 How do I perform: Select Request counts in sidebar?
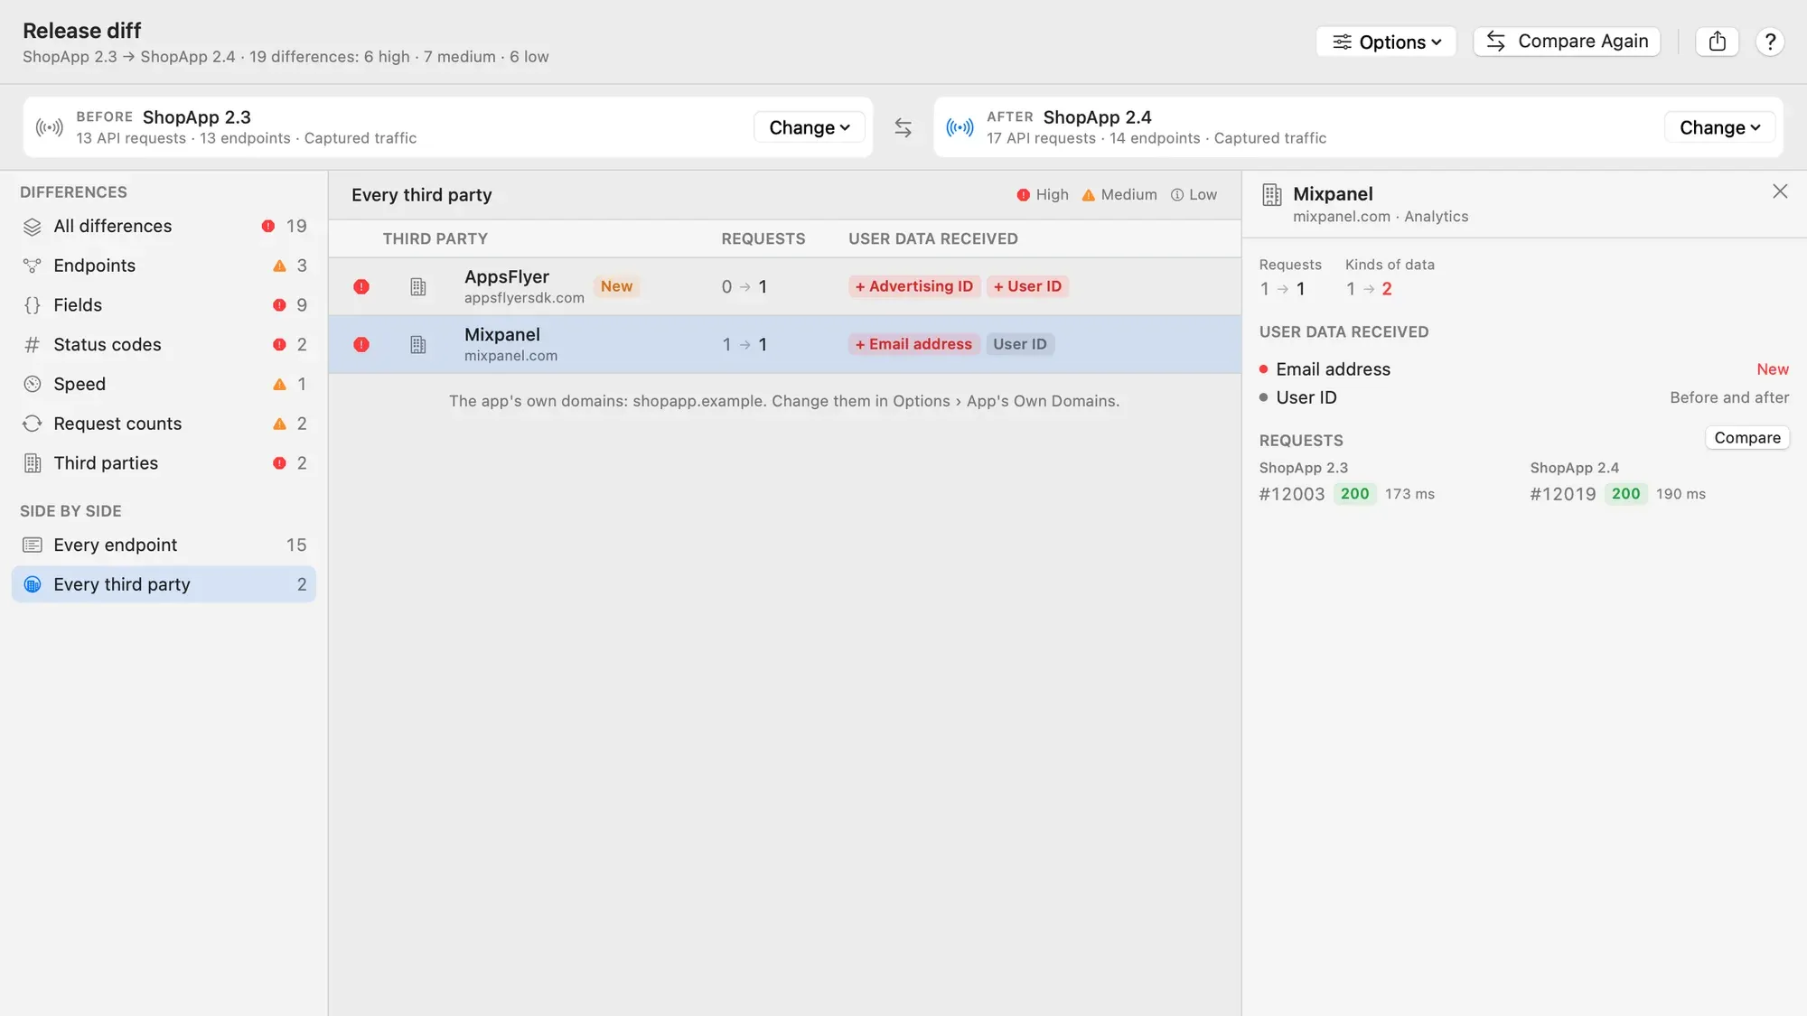[164, 424]
